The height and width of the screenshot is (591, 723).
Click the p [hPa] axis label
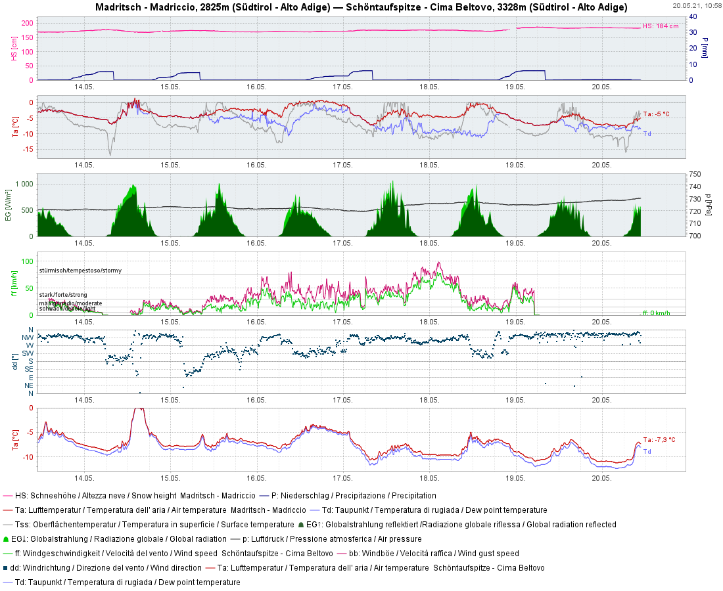pos(708,205)
